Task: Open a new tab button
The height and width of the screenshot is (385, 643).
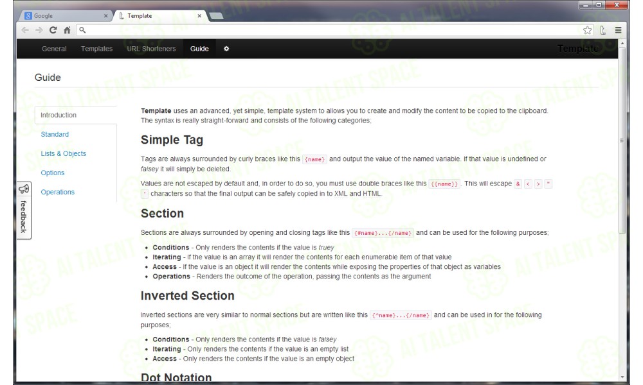Action: (x=216, y=16)
